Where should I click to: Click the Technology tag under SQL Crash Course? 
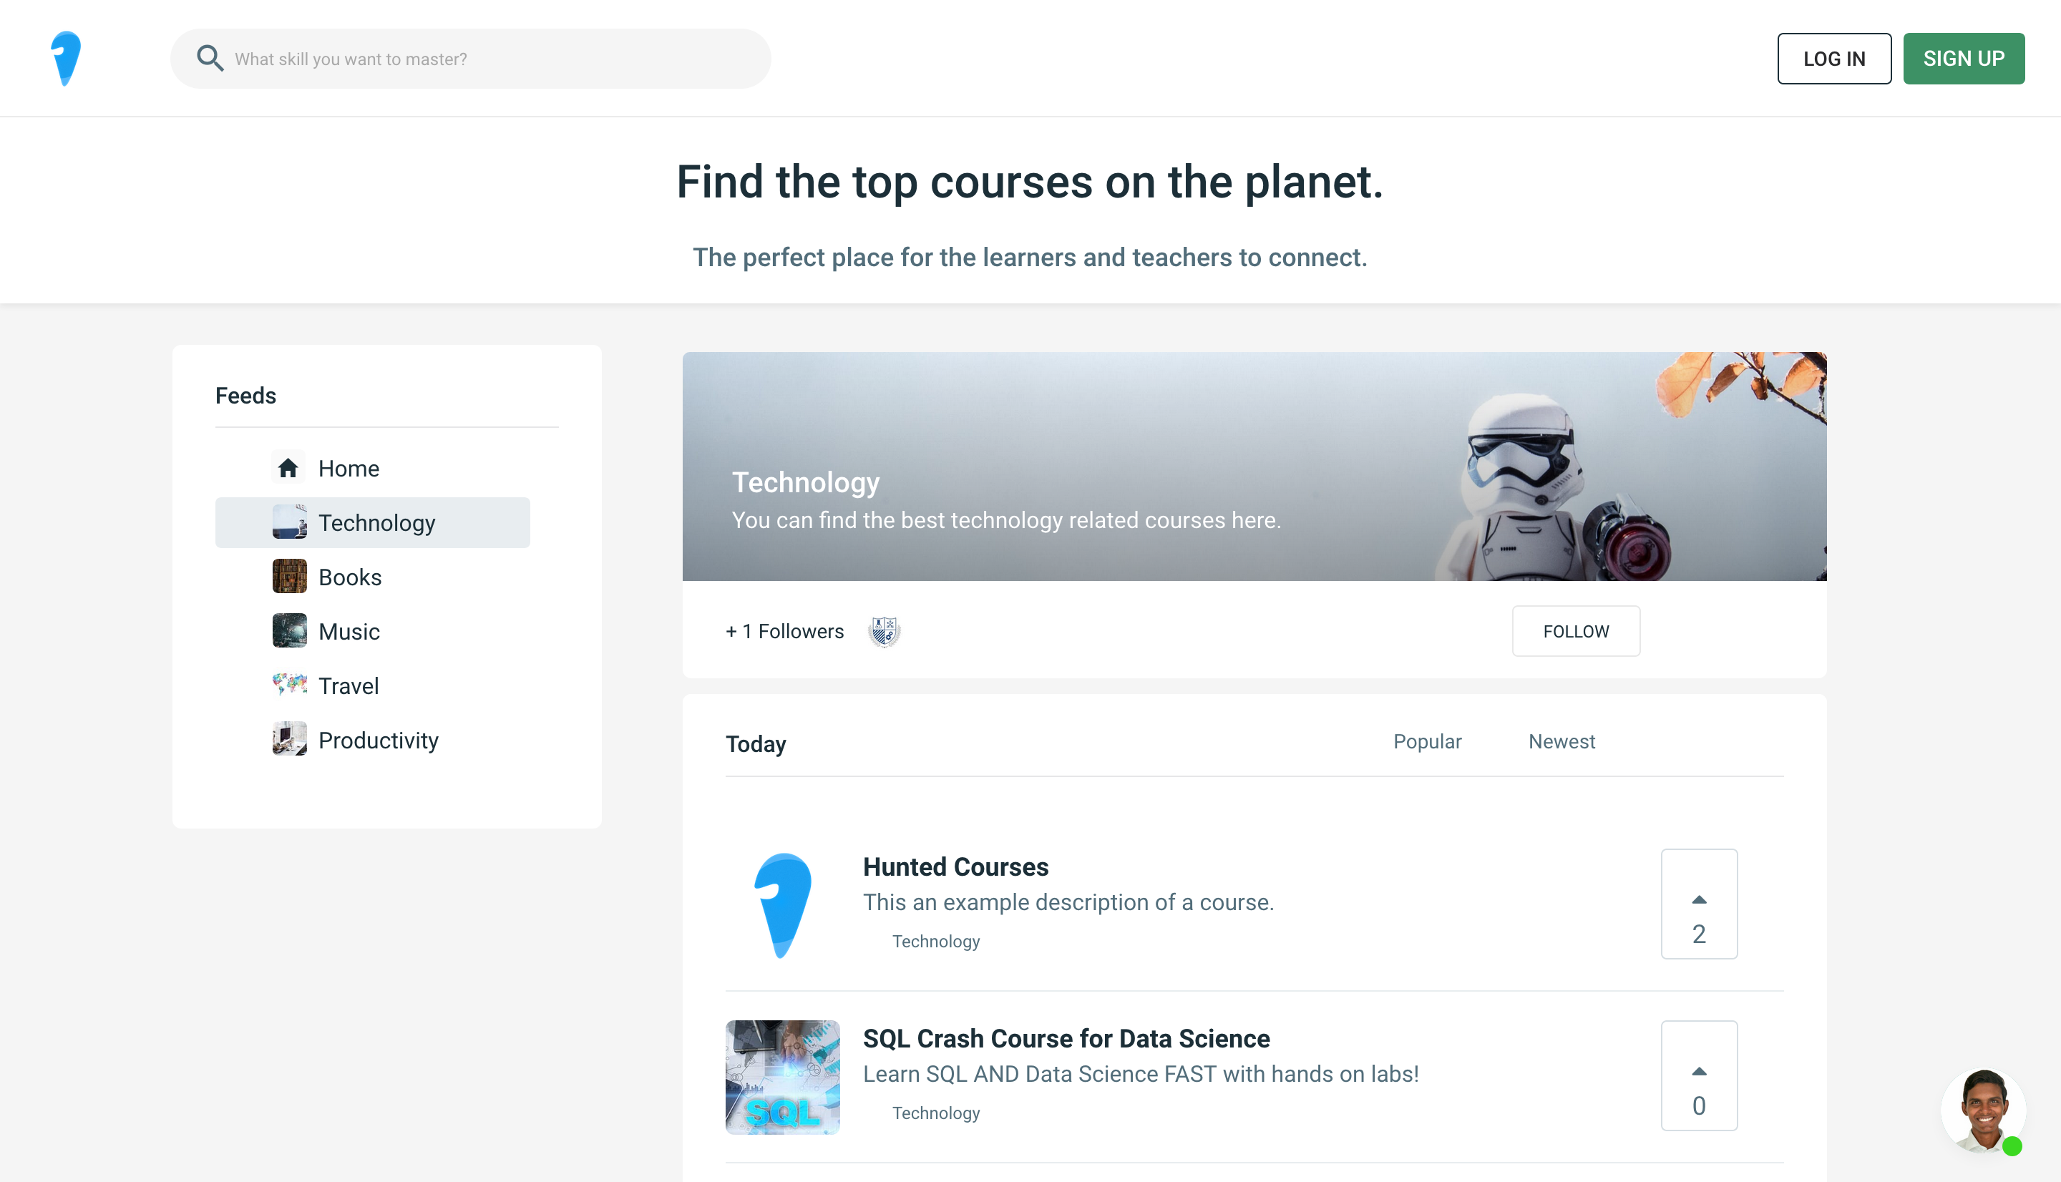[x=935, y=1113]
